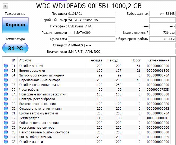Image resolution: width=176 pixels, height=145 pixels.
Task: Select the Ошибки чтения attribute row
Action: [x=87, y=66]
